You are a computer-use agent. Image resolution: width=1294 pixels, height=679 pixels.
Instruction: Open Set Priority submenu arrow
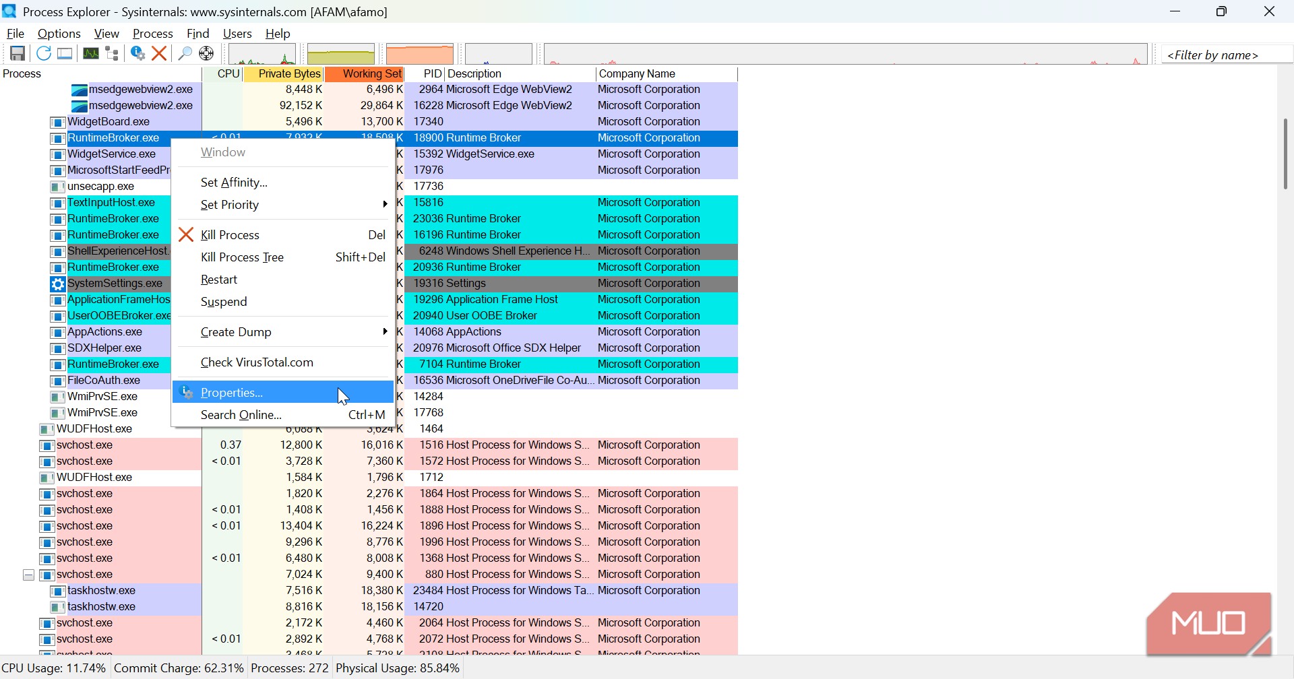[x=385, y=204]
